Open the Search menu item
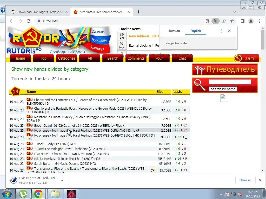 pos(113,58)
